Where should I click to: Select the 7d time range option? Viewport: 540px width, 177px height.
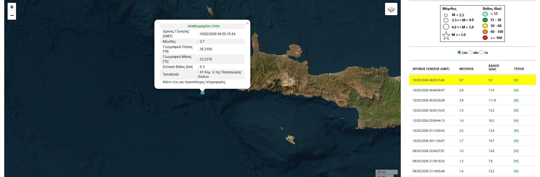[481, 53]
